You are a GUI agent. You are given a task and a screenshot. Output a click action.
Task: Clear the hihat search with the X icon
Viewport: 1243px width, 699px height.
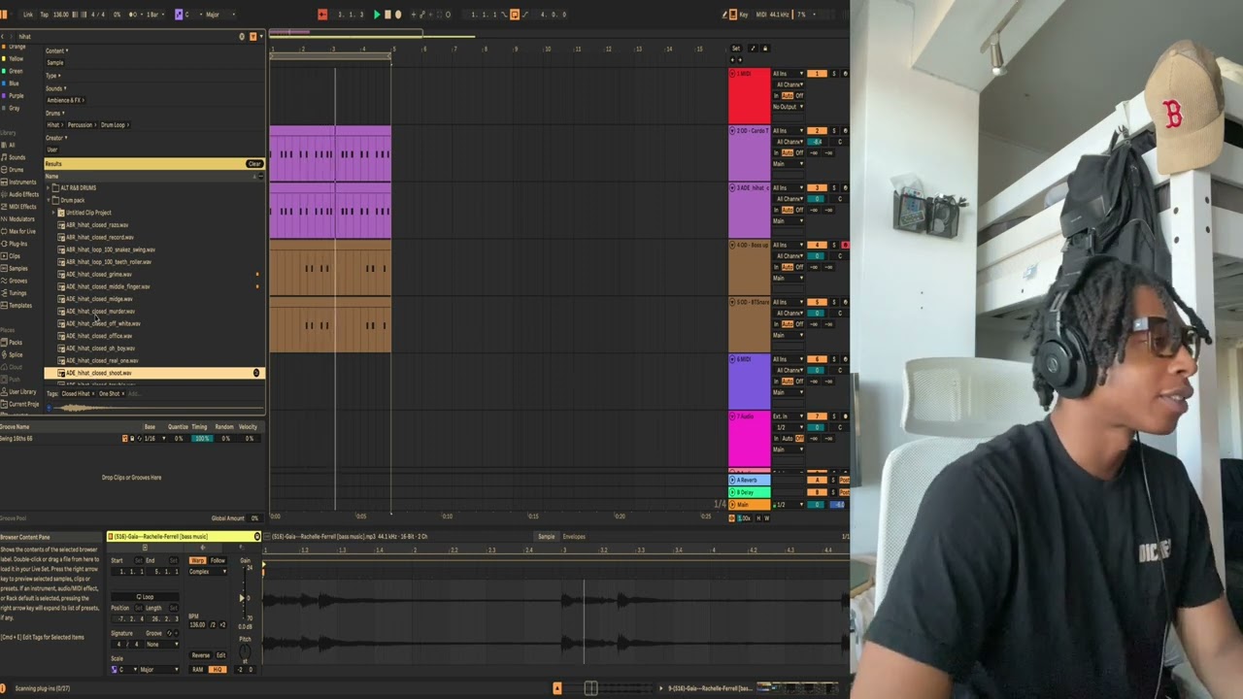[242, 36]
